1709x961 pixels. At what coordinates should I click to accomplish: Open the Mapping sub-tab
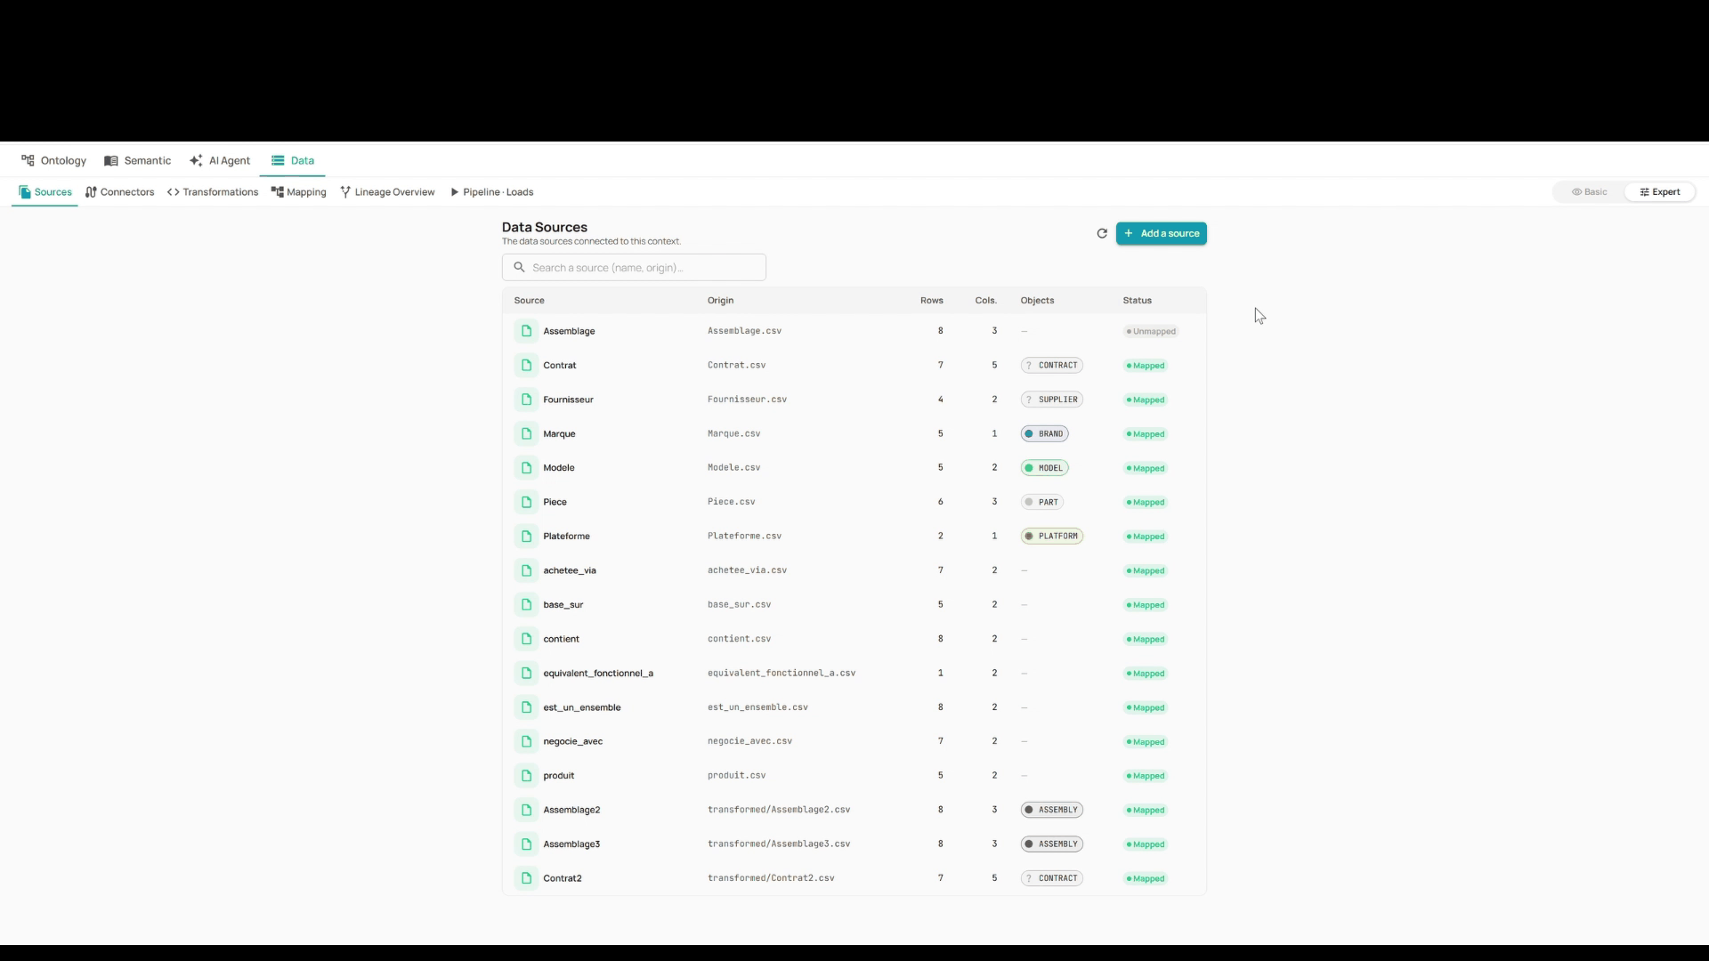click(298, 192)
